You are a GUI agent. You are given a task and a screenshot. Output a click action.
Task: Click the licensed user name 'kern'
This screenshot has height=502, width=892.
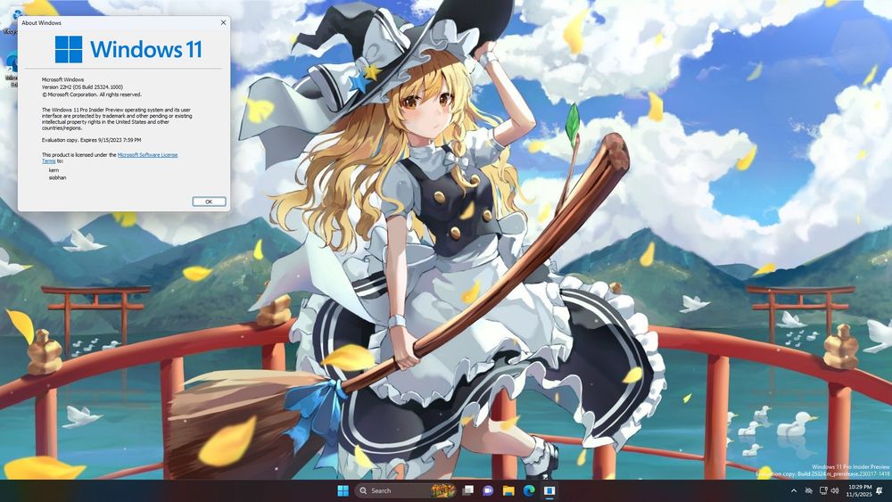point(54,170)
